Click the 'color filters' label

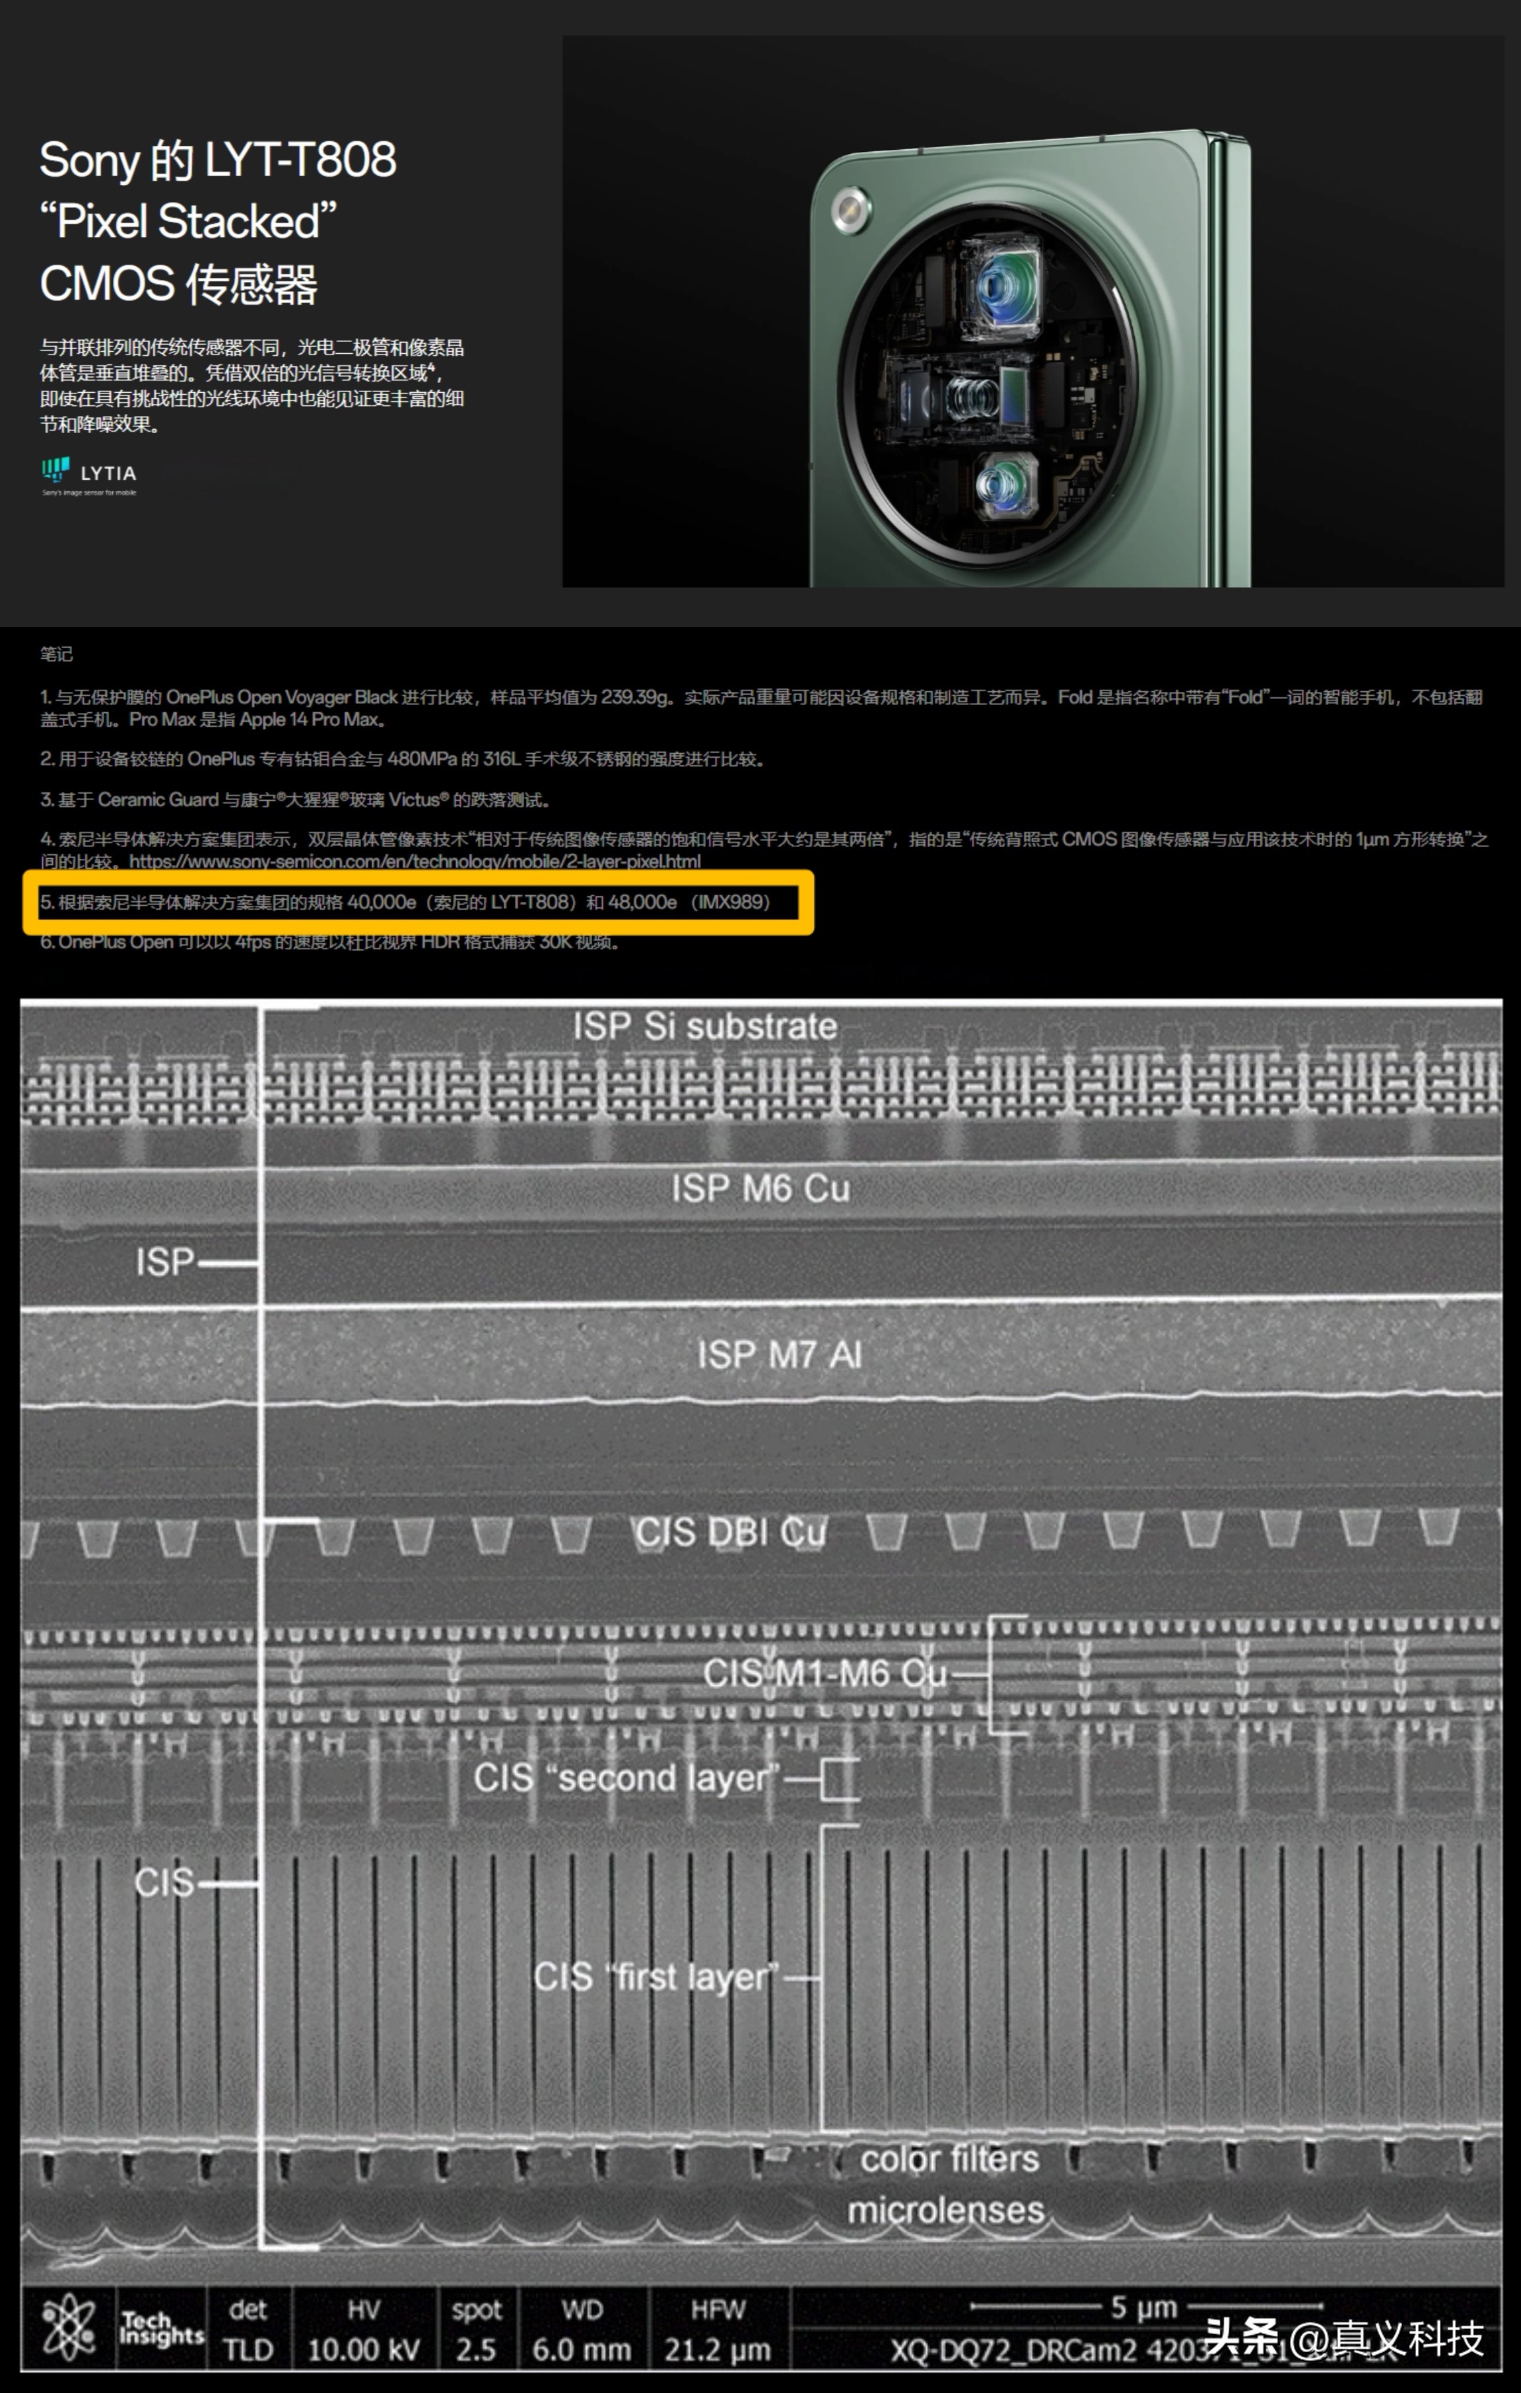(949, 2159)
